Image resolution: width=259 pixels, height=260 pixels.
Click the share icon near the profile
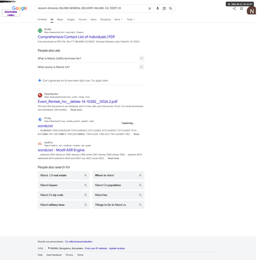(234, 8)
